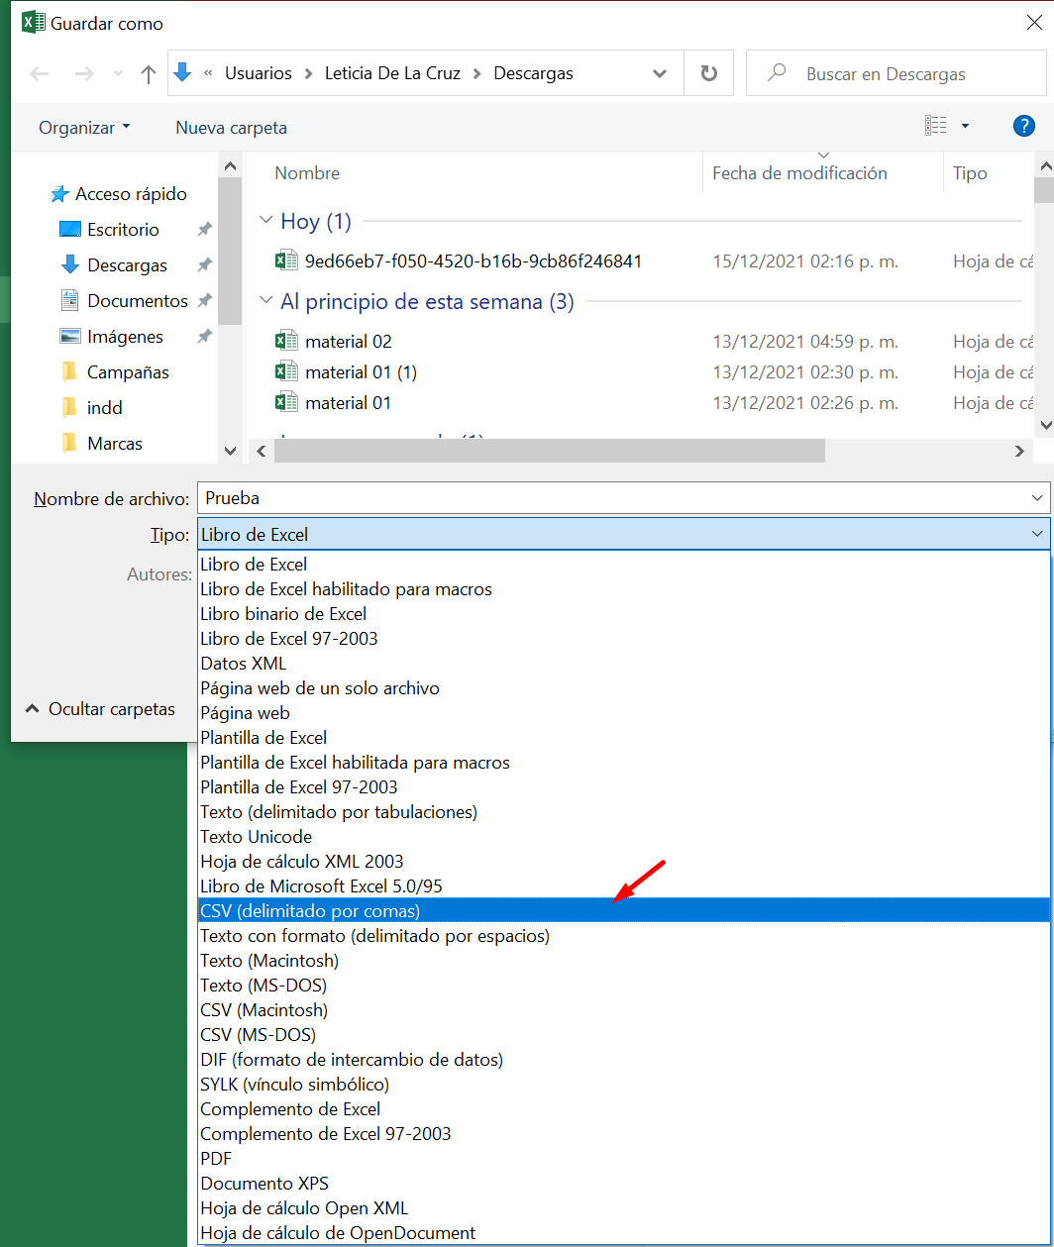Image resolution: width=1054 pixels, height=1247 pixels.
Task: Close the Guardar como dialog
Action: point(1034,23)
